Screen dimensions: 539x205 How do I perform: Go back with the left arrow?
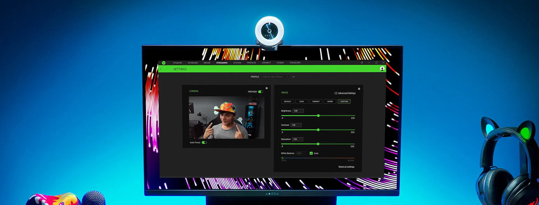161,69
